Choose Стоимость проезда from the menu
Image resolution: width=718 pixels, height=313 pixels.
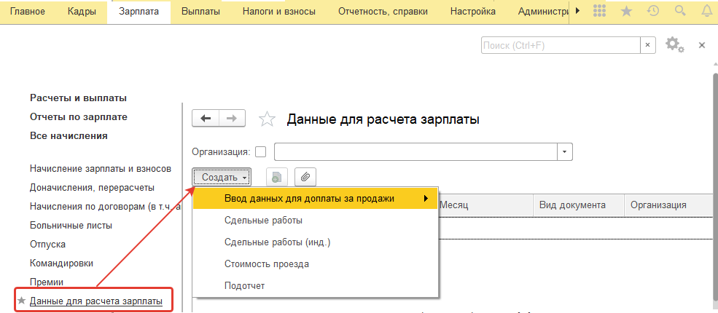(x=267, y=264)
